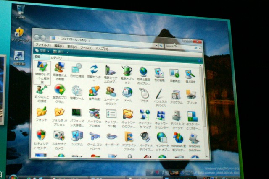Viewport: 269px width, 179px height.
Task: Open プログラム (Programs) icon
Action: point(176,97)
